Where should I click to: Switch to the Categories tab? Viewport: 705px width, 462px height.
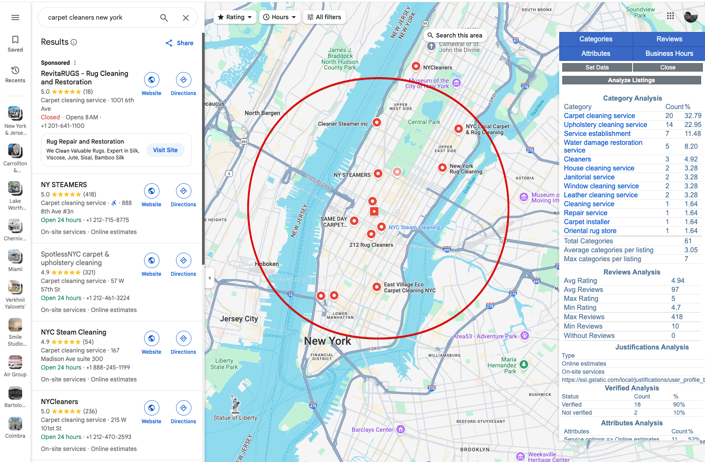coord(595,39)
